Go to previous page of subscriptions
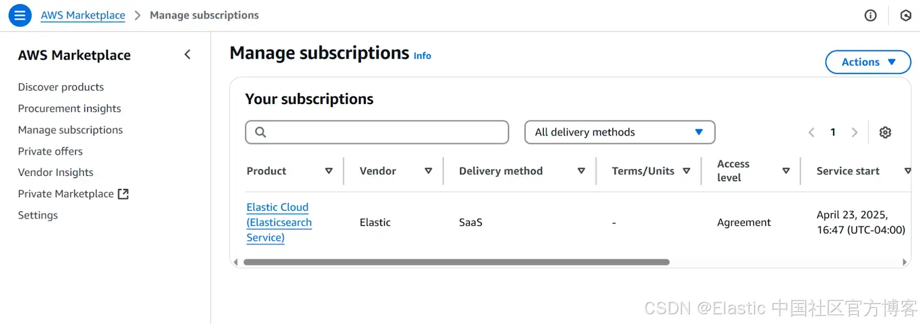The width and height of the screenshot is (920, 324). (x=811, y=132)
